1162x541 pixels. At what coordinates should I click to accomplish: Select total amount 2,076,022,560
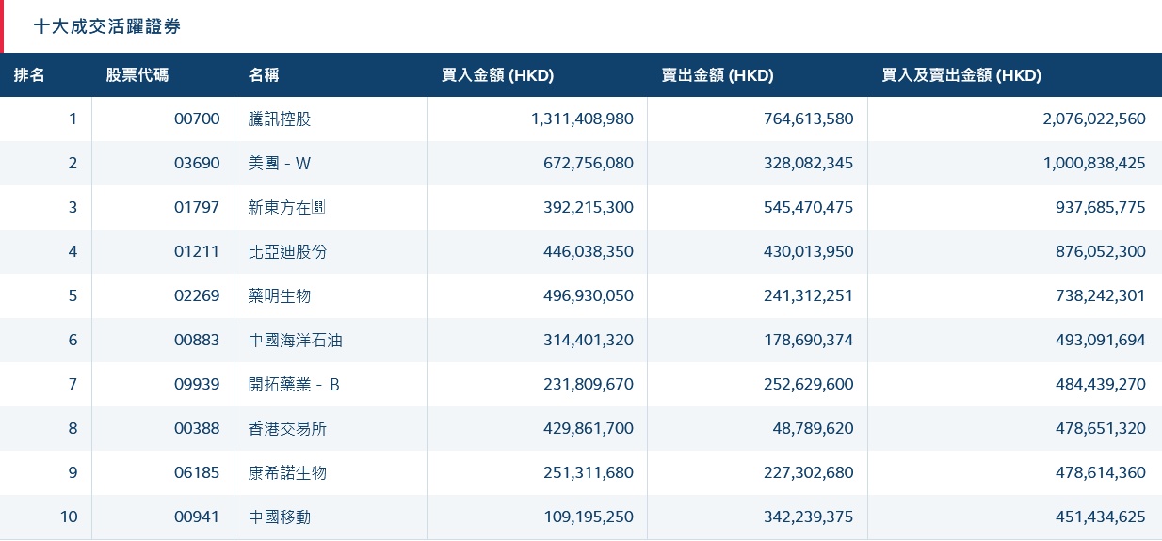coord(1094,119)
